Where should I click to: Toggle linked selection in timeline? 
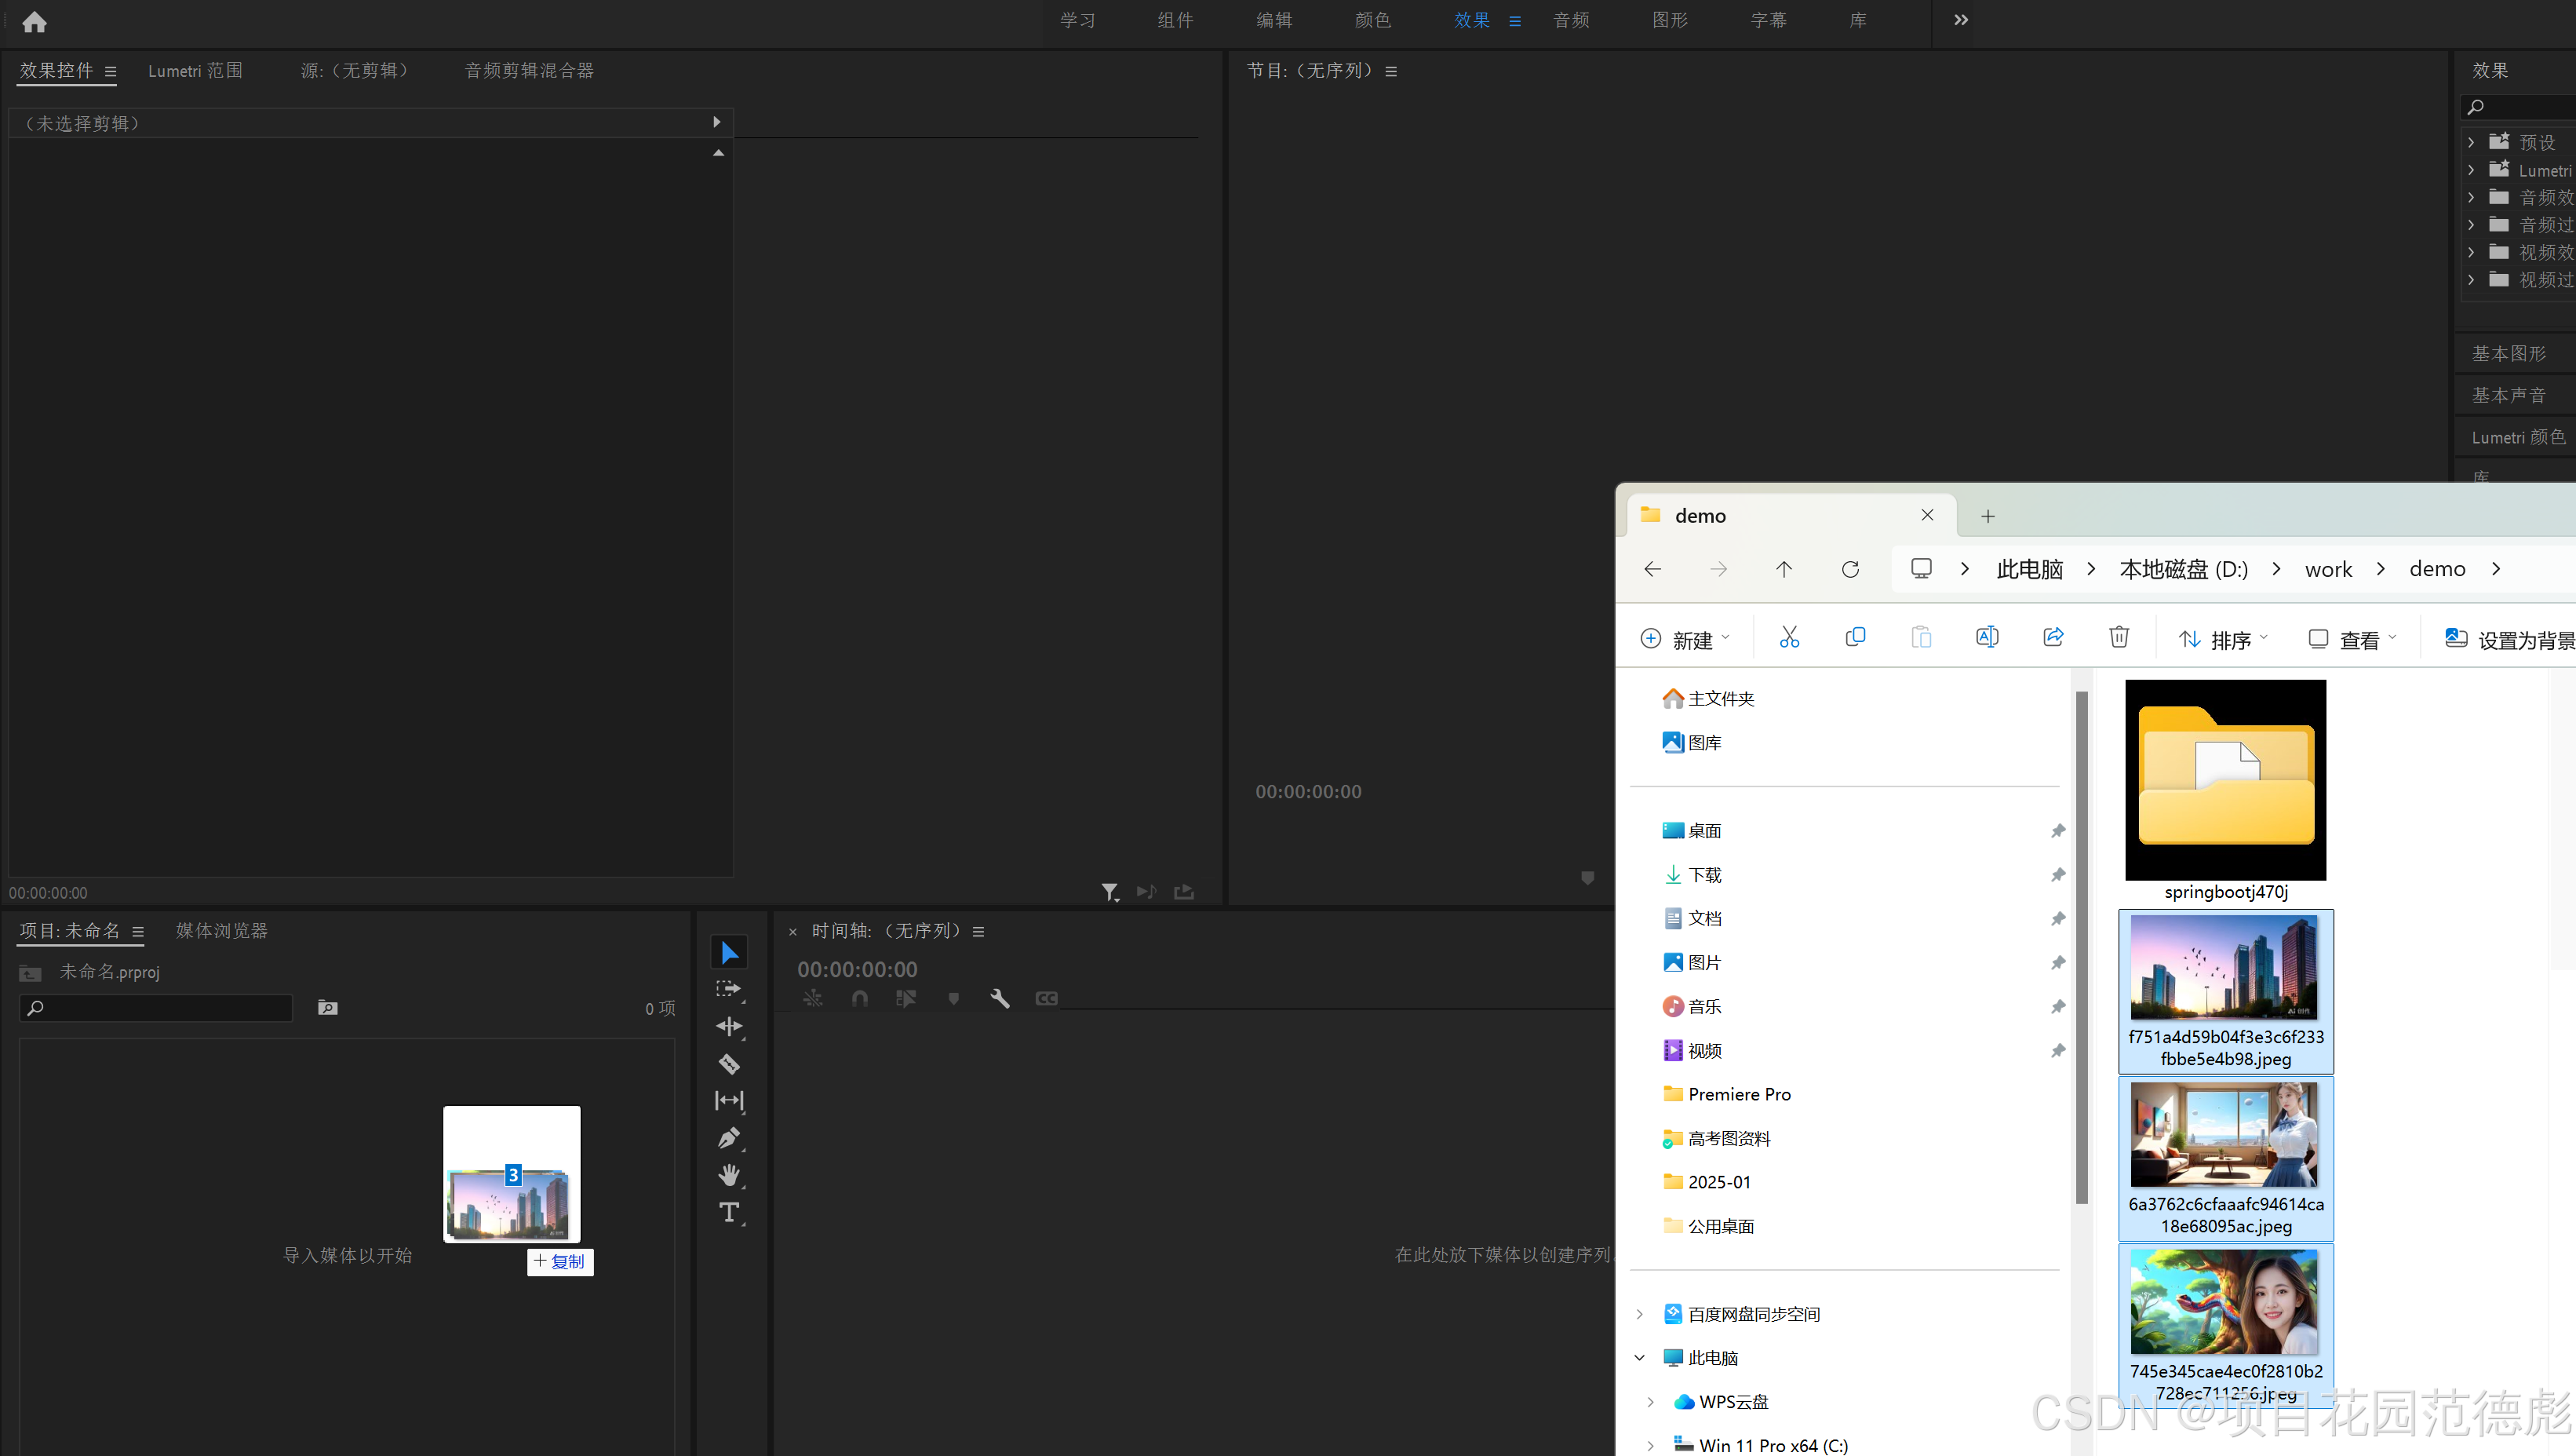[x=906, y=998]
